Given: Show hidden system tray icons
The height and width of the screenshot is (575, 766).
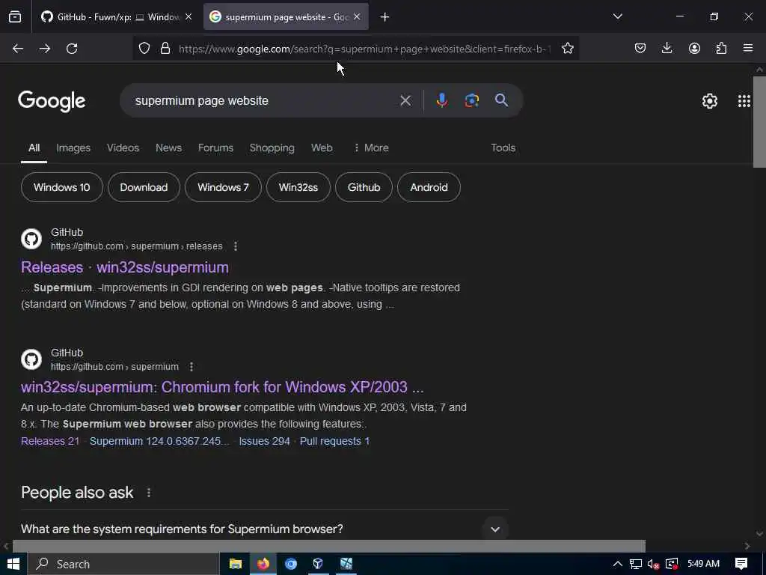Looking at the screenshot, I should [617, 565].
